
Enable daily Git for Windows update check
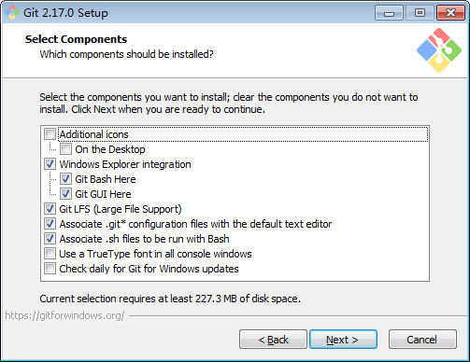50,269
